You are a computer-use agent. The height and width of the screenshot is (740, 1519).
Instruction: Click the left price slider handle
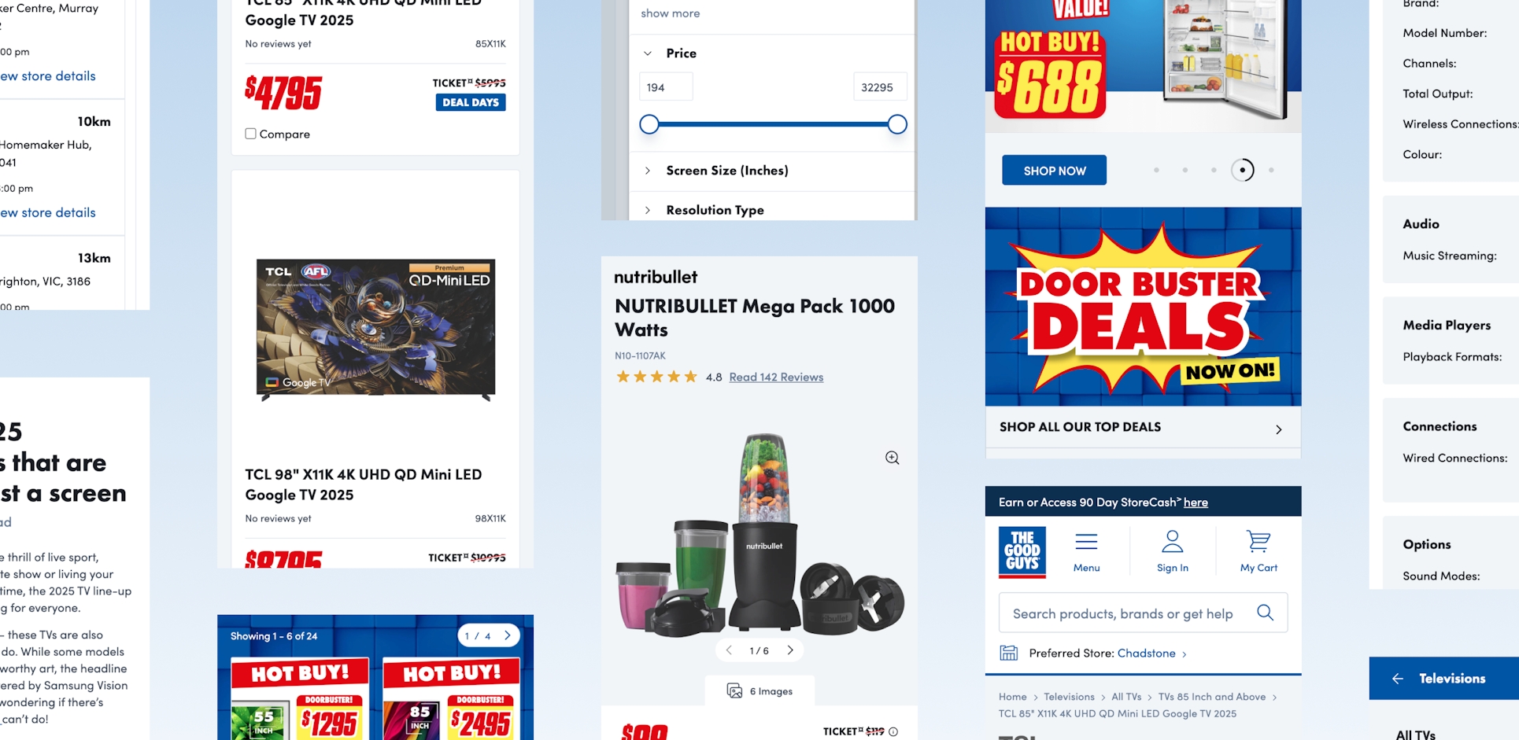tap(649, 124)
